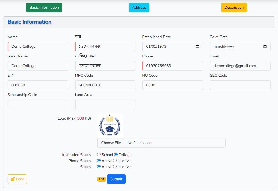Click the empty Land Area field
Image resolution: width=278 pixels, height=191 pixels.
(x=105, y=104)
